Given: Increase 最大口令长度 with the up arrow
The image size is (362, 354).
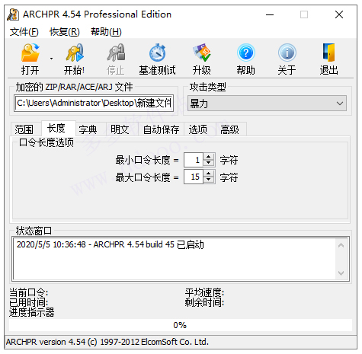Looking at the screenshot, I should pyautogui.click(x=209, y=174).
